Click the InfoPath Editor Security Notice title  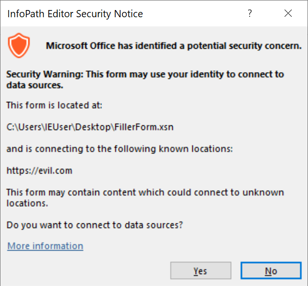click(x=75, y=14)
